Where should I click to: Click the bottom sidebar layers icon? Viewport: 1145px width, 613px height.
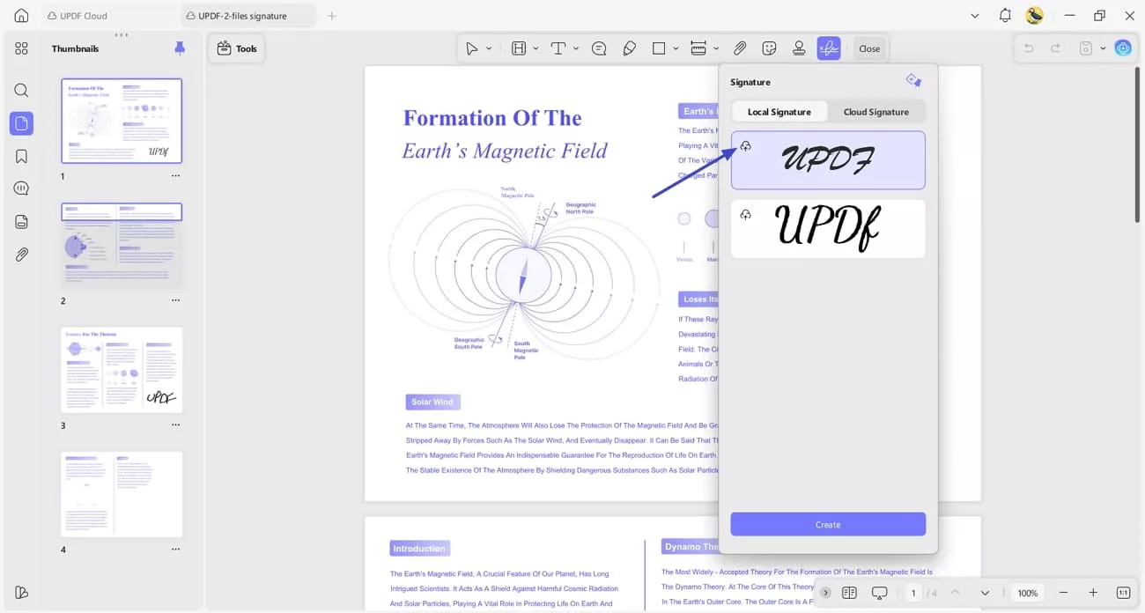21,592
